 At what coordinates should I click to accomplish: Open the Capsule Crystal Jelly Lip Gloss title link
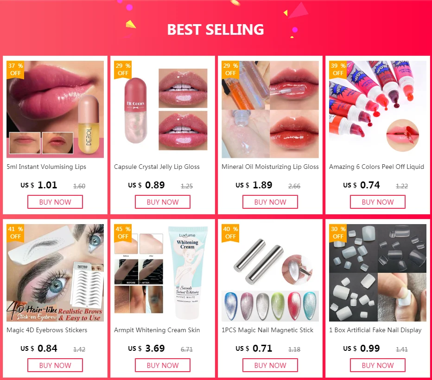157,167
